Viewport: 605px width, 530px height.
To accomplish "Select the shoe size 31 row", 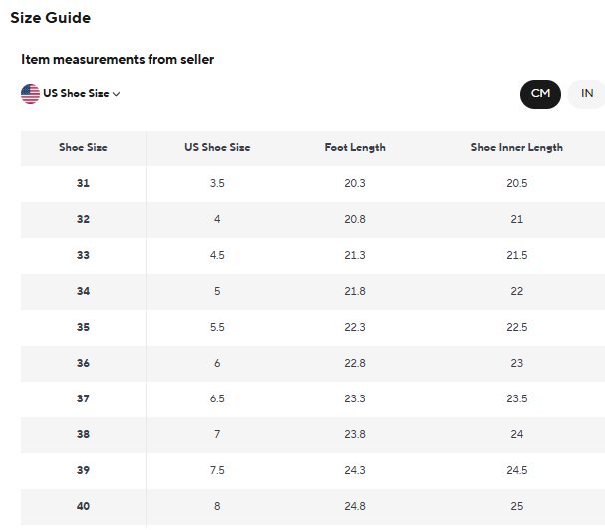I will click(83, 183).
